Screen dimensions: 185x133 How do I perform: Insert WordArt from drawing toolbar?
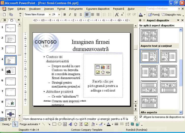(x=70, y=124)
